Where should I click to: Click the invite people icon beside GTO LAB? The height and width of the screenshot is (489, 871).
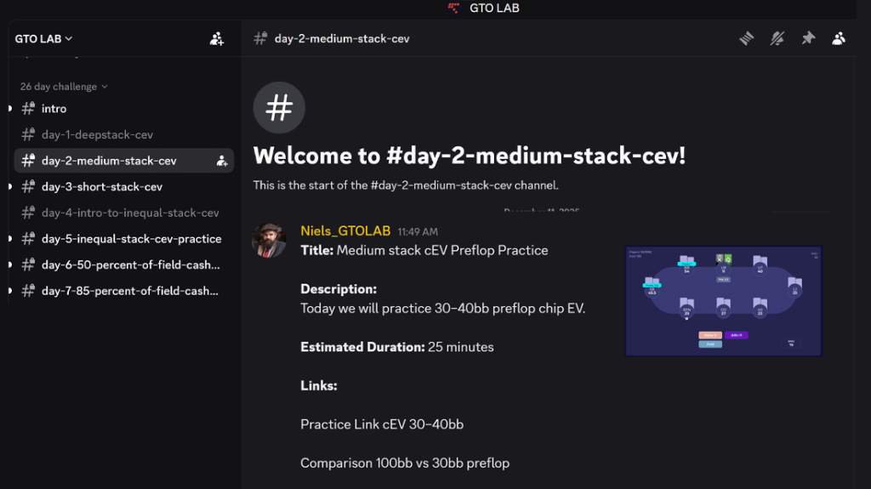point(217,38)
